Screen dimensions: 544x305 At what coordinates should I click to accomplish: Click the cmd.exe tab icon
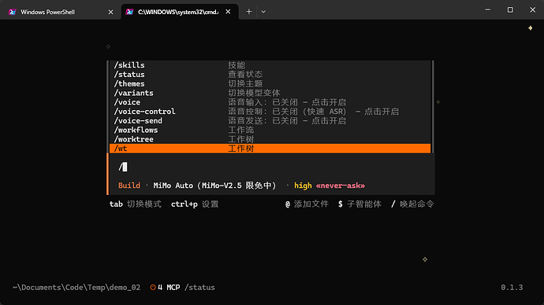click(x=129, y=12)
